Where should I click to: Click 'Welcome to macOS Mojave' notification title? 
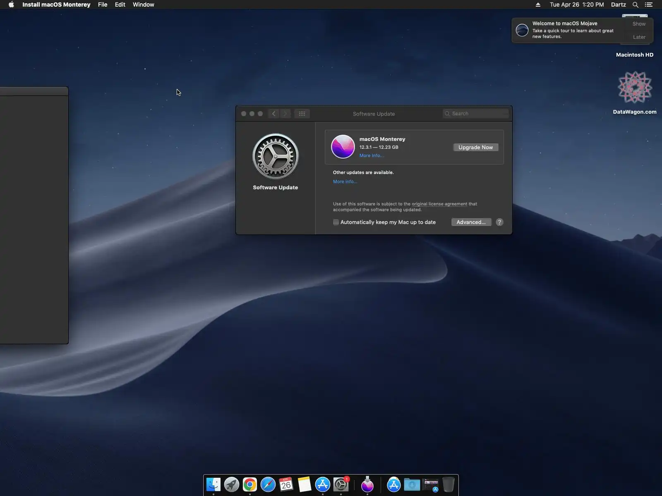click(565, 24)
